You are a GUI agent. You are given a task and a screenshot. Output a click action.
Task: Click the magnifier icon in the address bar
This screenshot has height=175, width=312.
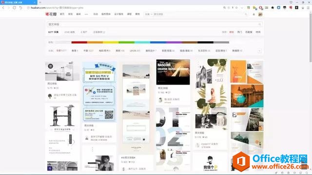224,8
